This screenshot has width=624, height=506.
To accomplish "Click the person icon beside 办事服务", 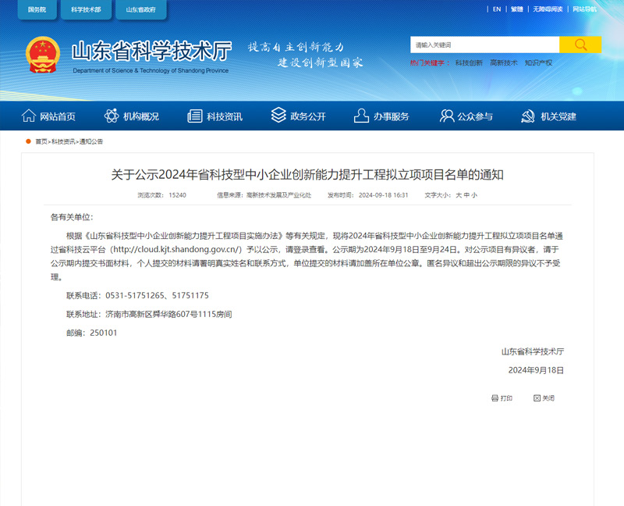I will (x=361, y=116).
